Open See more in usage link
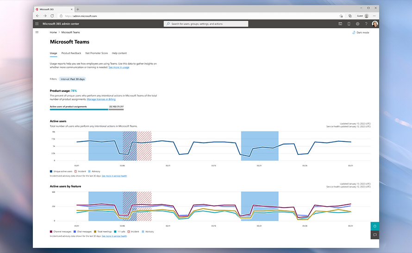The height and width of the screenshot is (253, 412). [119, 67]
